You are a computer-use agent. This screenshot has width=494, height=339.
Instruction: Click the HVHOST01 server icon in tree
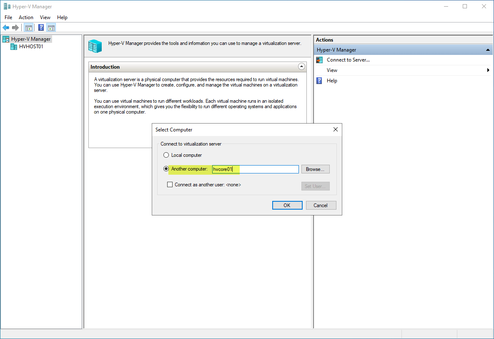[x=13, y=47]
